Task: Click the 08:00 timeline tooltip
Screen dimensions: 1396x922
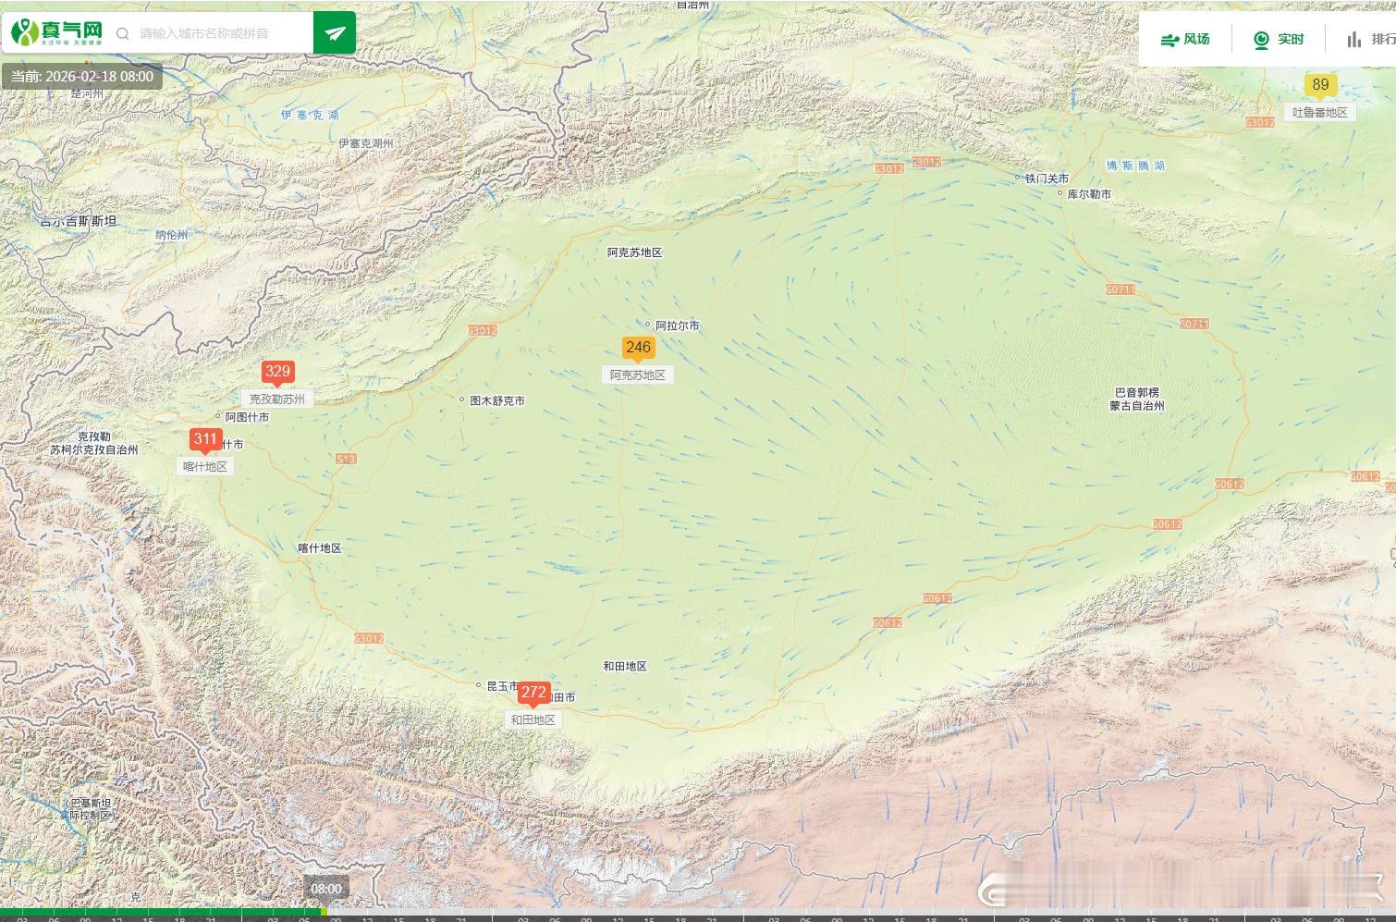Action: (x=326, y=889)
